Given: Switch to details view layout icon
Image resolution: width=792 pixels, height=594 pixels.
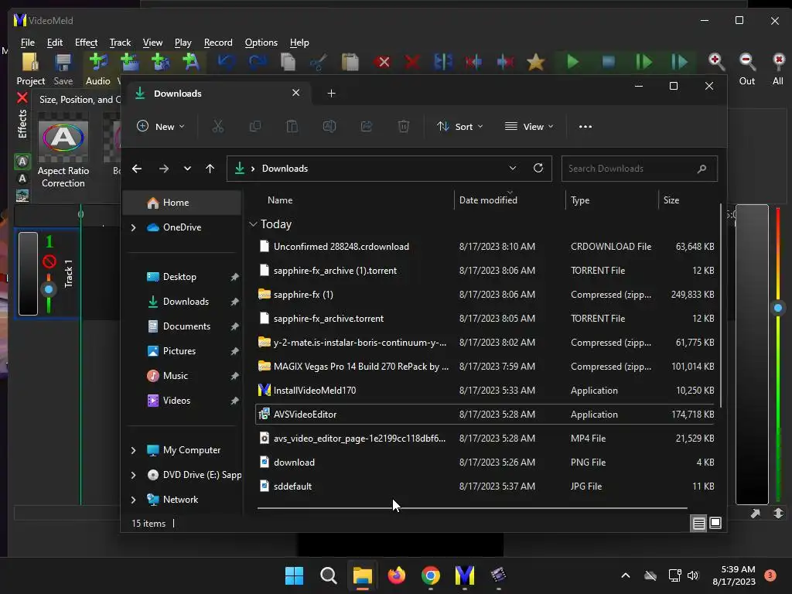Looking at the screenshot, I should [698, 524].
